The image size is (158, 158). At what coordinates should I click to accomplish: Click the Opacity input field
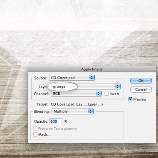coord(56,121)
